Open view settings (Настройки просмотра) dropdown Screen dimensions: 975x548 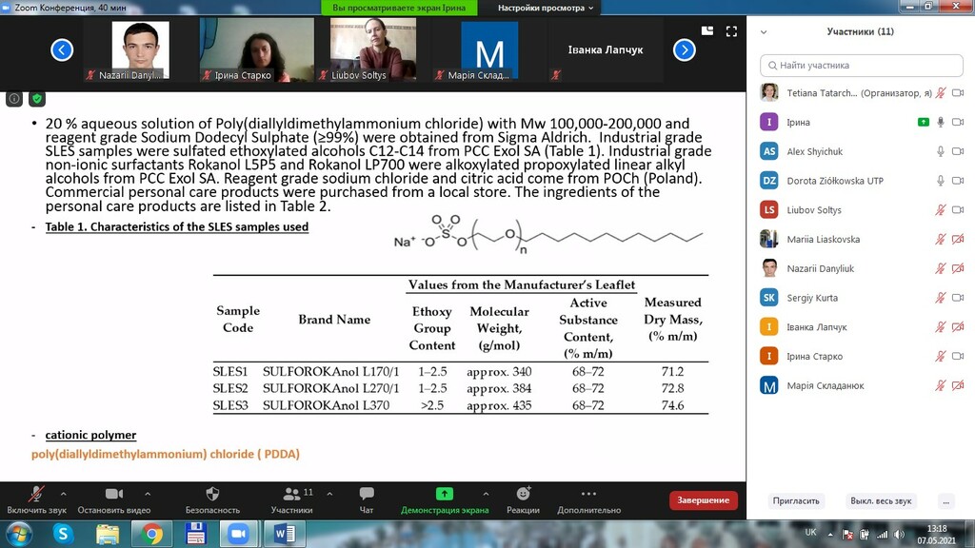pyautogui.click(x=546, y=8)
